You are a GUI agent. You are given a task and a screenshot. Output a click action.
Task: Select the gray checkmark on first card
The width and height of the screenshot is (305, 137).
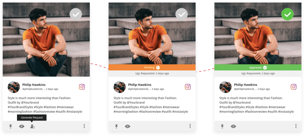coord(76,14)
